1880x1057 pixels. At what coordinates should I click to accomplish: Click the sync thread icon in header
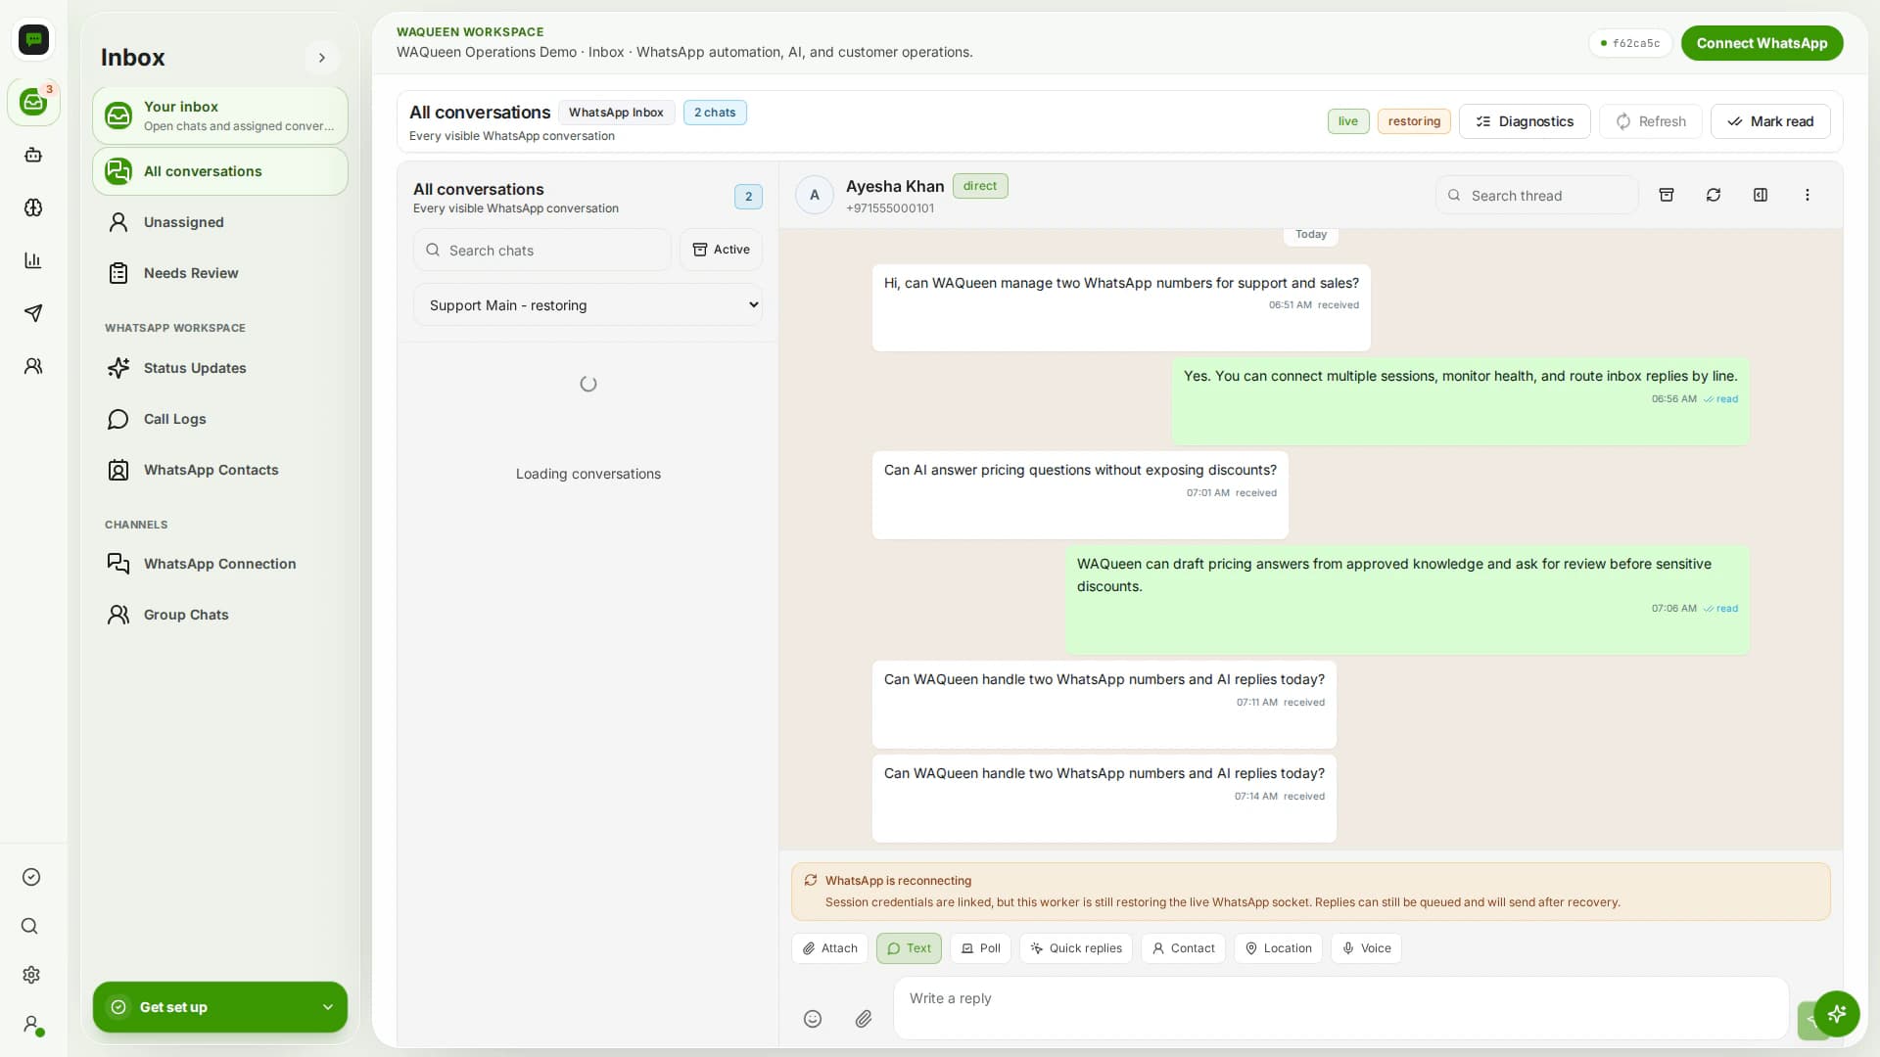point(1714,195)
